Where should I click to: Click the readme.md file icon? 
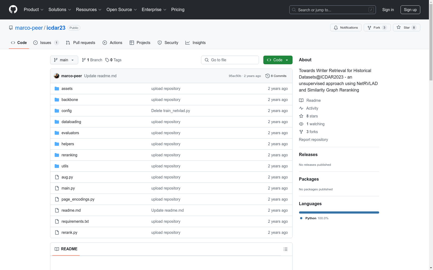(x=57, y=210)
